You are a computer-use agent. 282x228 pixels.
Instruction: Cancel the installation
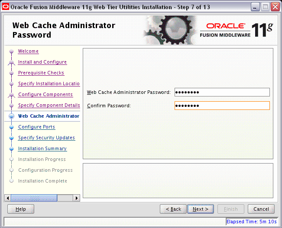coord(261,209)
